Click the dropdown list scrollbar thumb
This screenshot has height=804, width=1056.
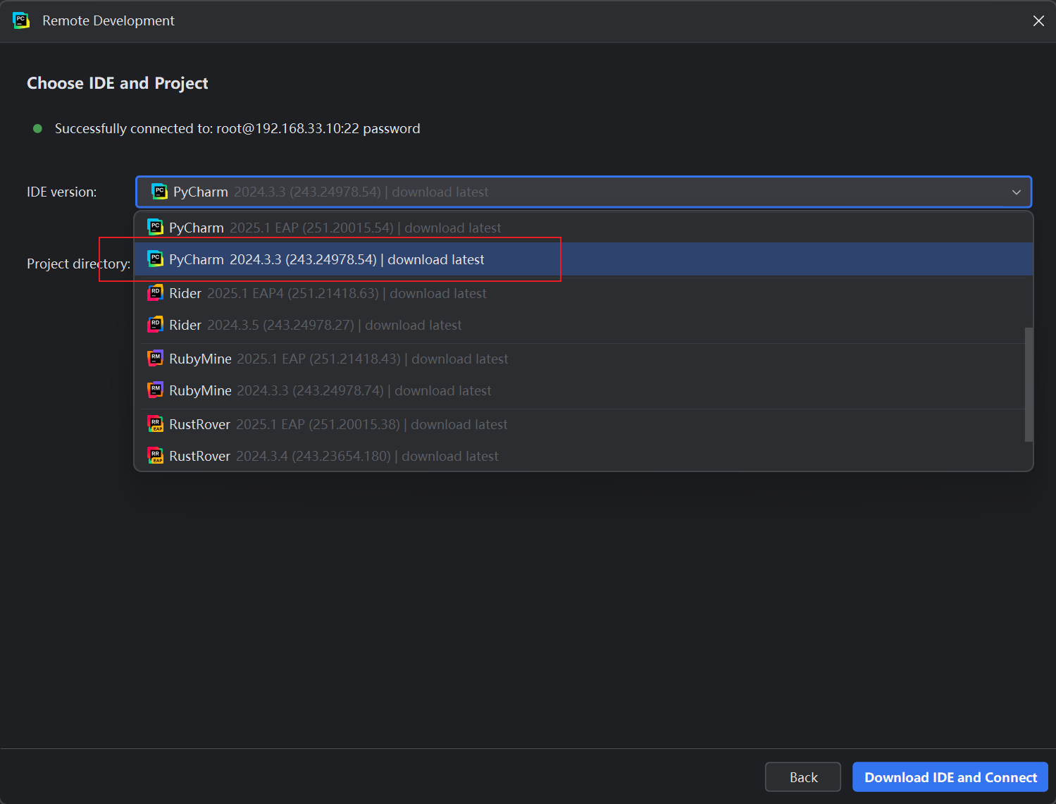point(1029,385)
